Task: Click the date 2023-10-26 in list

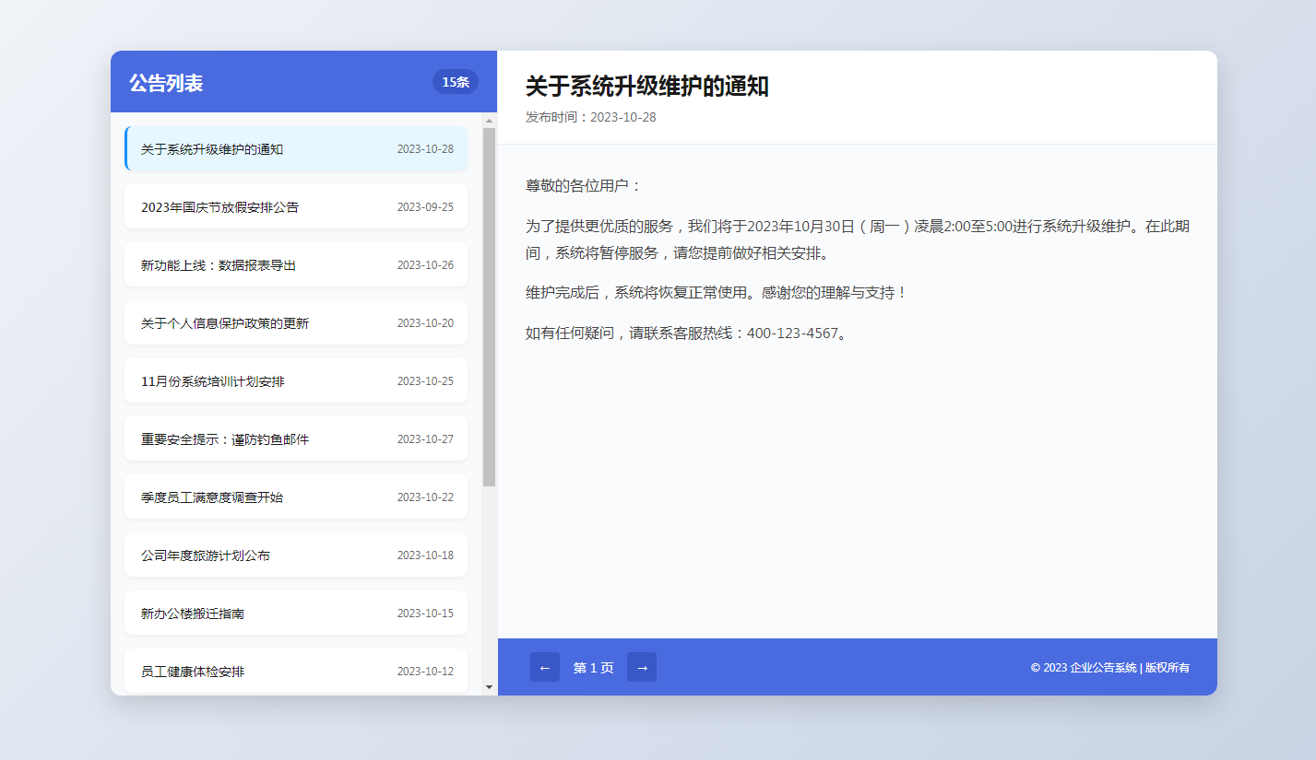Action: [x=425, y=264]
